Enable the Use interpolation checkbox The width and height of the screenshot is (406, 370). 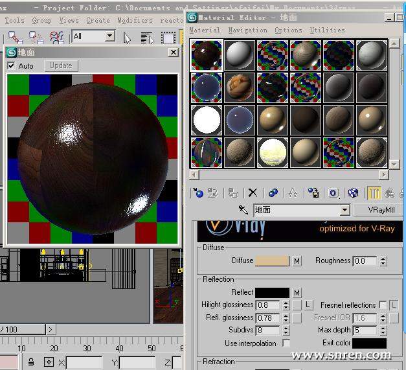click(x=286, y=343)
